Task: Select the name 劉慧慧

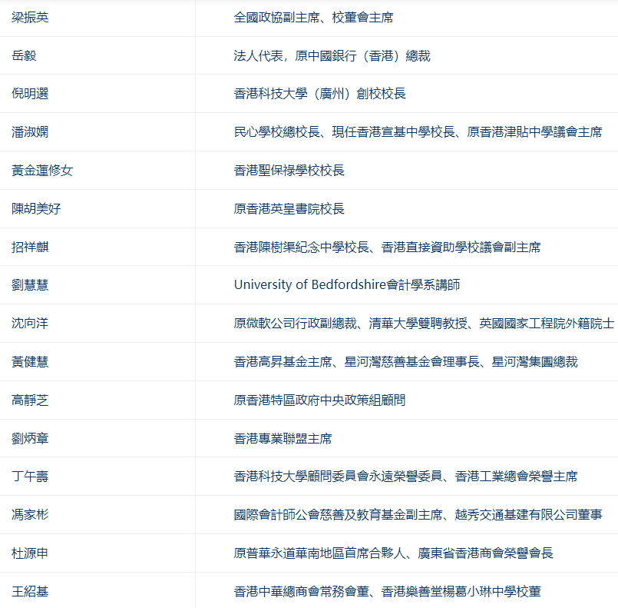Action: point(30,285)
